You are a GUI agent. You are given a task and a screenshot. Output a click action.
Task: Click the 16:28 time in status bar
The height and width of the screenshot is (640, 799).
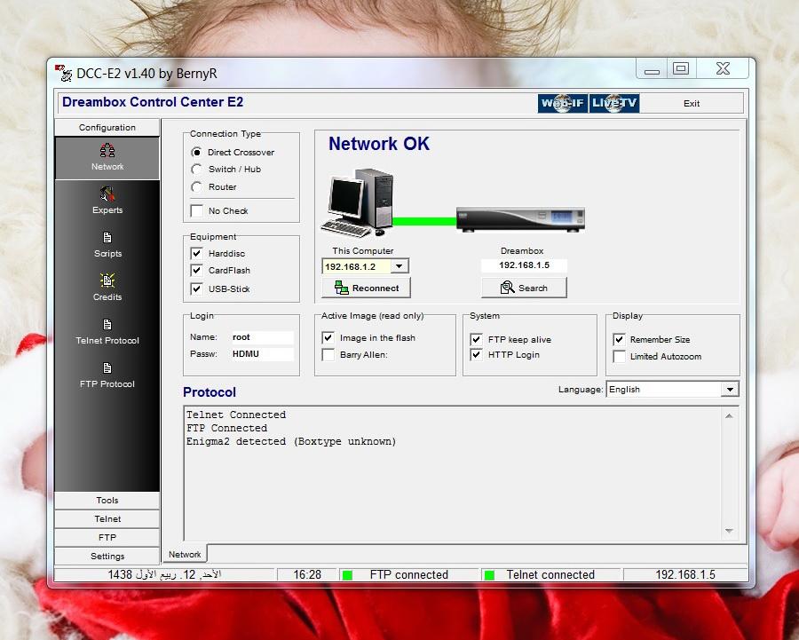(x=307, y=575)
